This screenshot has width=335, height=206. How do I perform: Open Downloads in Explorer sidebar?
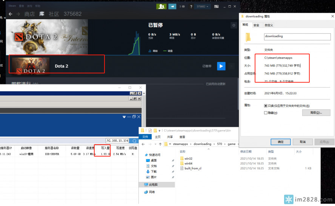point(152,172)
